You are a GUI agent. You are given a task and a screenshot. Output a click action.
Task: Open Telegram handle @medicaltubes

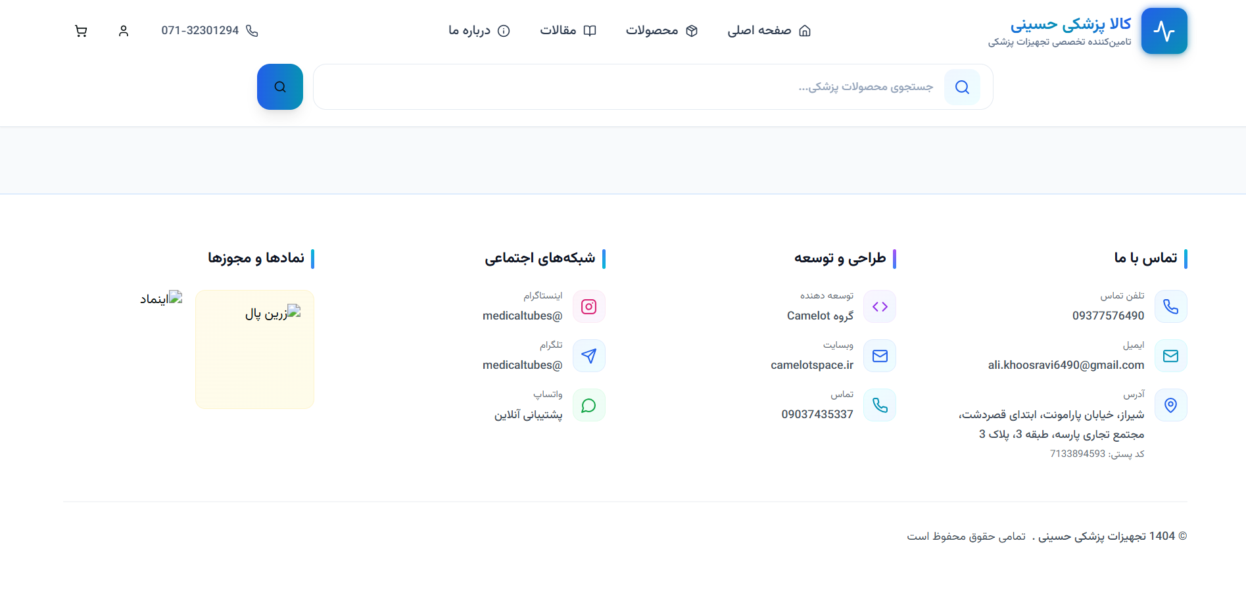point(523,365)
